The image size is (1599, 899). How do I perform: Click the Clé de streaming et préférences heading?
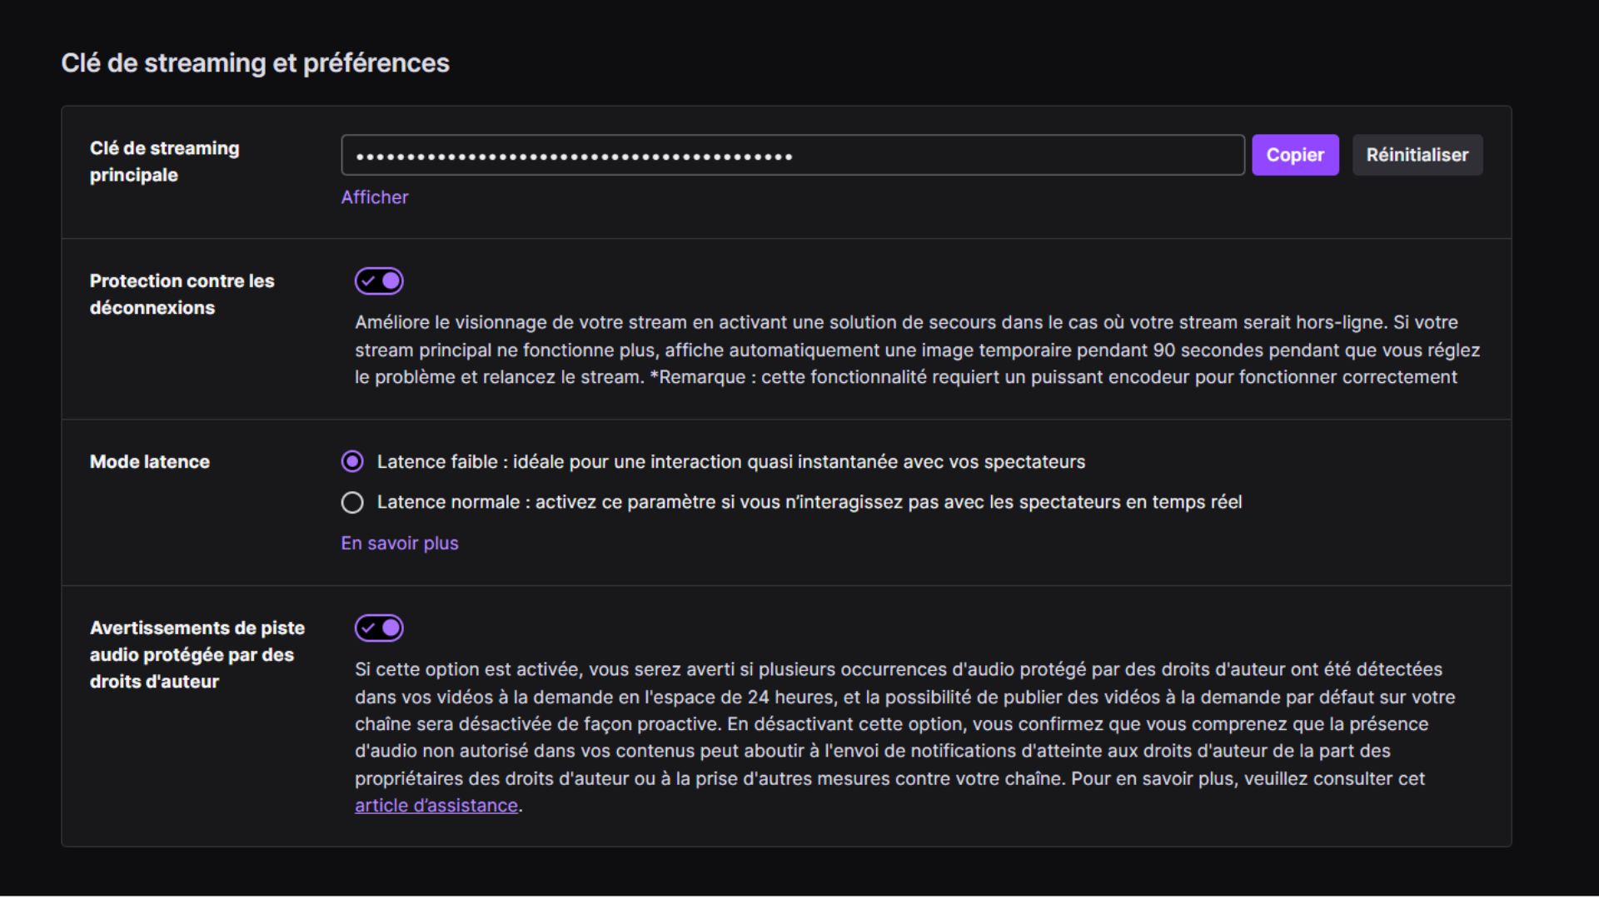click(255, 63)
